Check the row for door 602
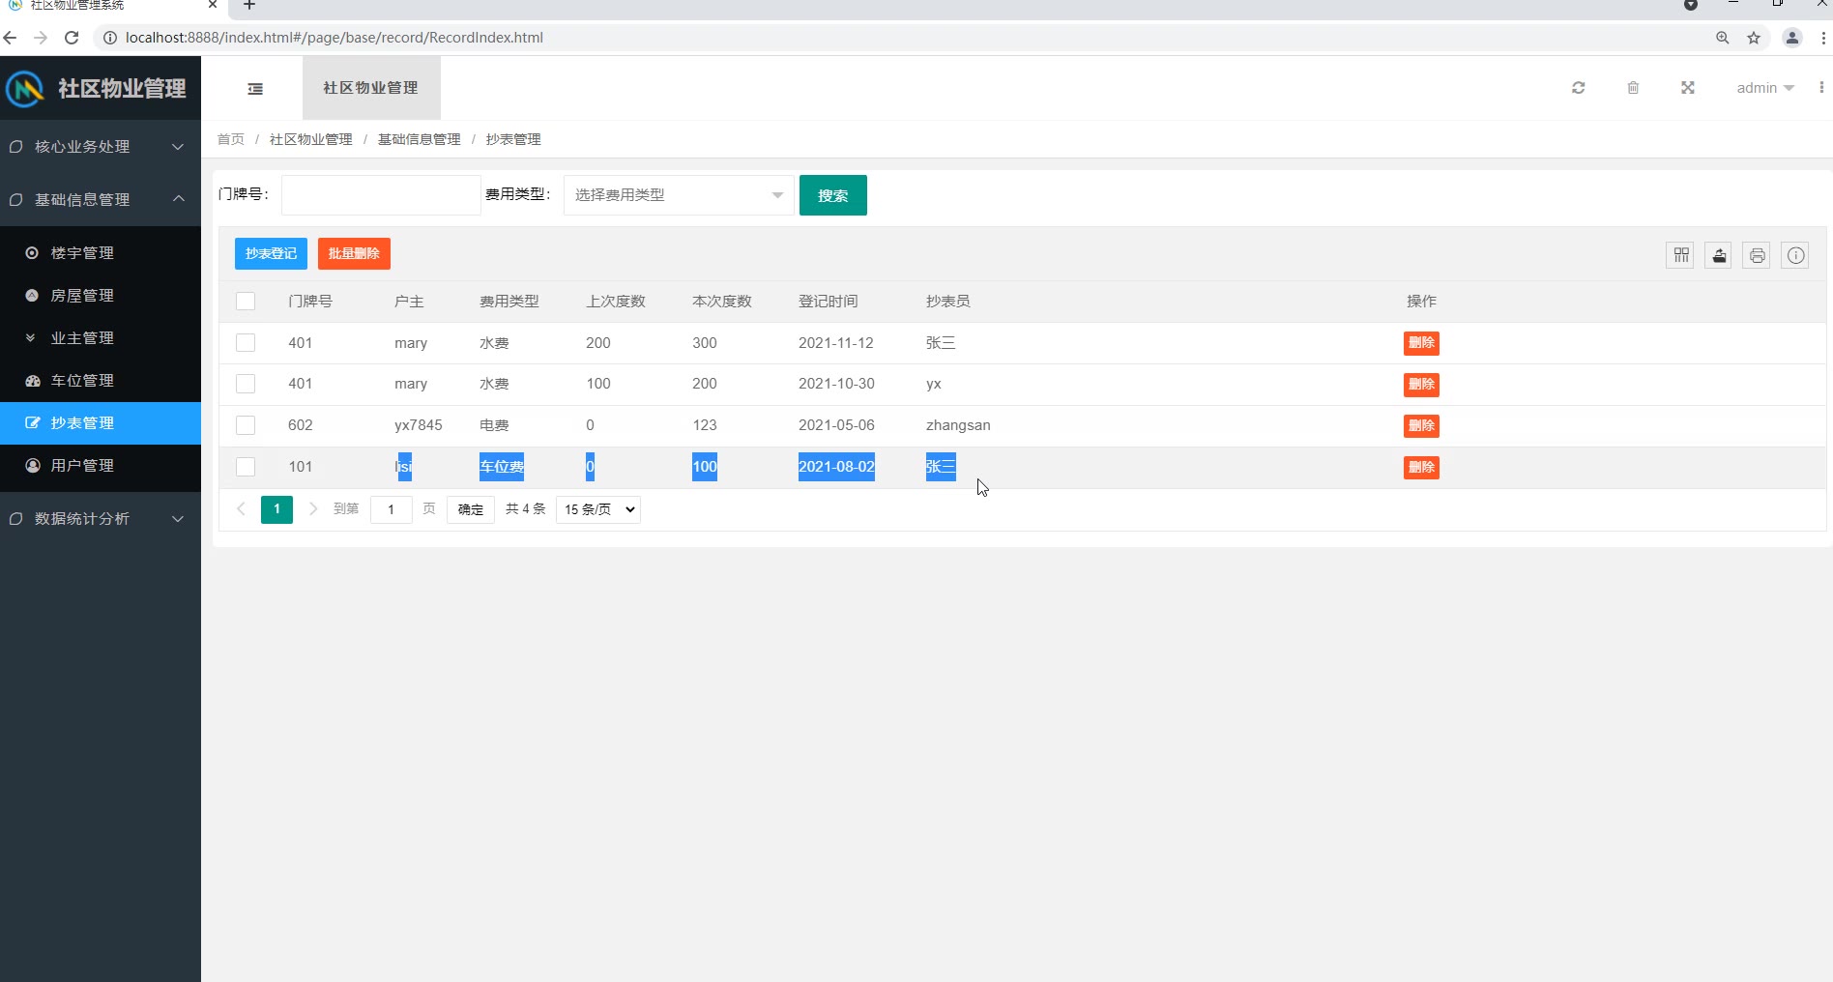The height and width of the screenshot is (982, 1833). (246, 425)
